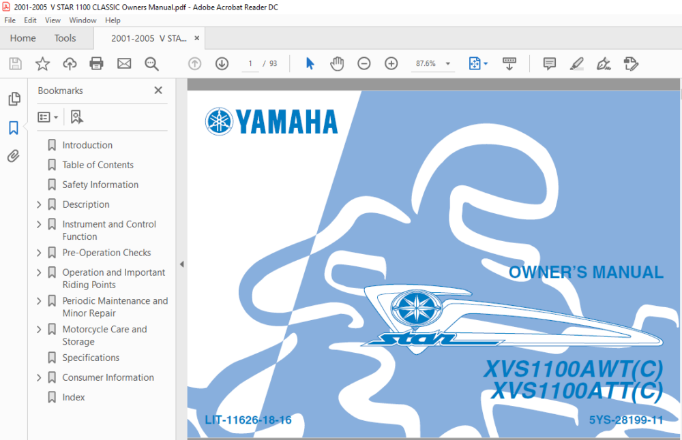Open the View menu

(53, 20)
